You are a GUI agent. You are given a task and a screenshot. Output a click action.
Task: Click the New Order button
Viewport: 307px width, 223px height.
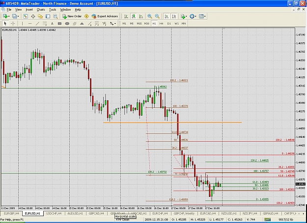click(72, 16)
